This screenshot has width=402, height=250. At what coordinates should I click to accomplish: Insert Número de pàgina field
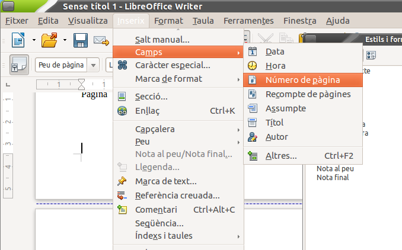(x=303, y=80)
